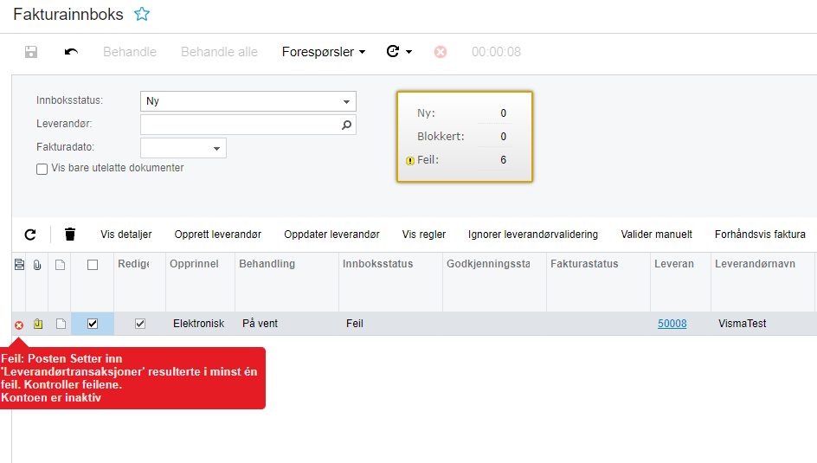Click the undo arrow icon
This screenshot has width=817, height=463.
click(x=71, y=52)
